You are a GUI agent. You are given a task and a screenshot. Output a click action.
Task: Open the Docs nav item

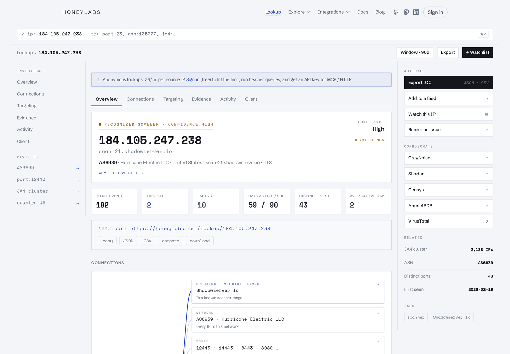pos(362,12)
